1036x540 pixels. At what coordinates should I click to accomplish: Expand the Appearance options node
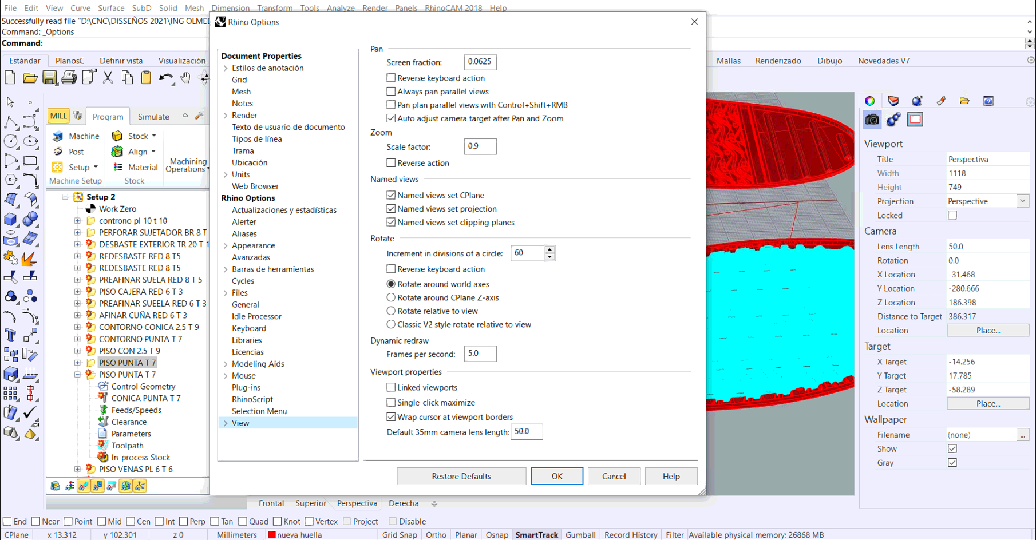226,245
